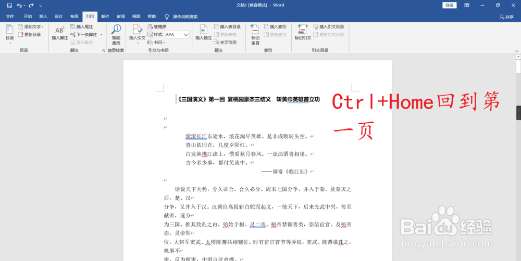Image resolution: width=521 pixels, height=261 pixels.
Task: Switch to the 开始 tab
Action: point(28,16)
